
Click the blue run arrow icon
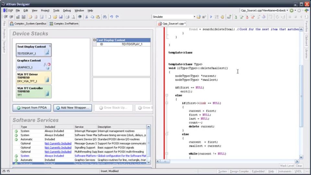[x=211, y=17]
